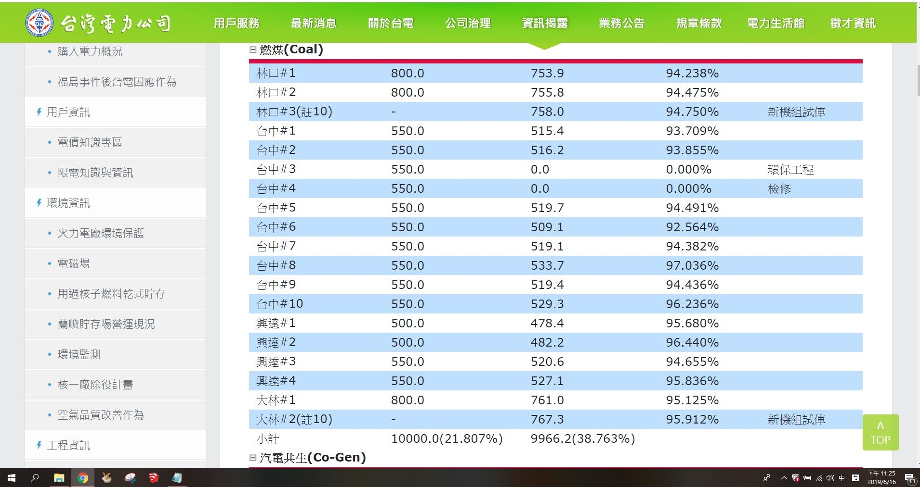Open the 最新消息 navigation item
Image resolution: width=920 pixels, height=487 pixels.
[314, 23]
